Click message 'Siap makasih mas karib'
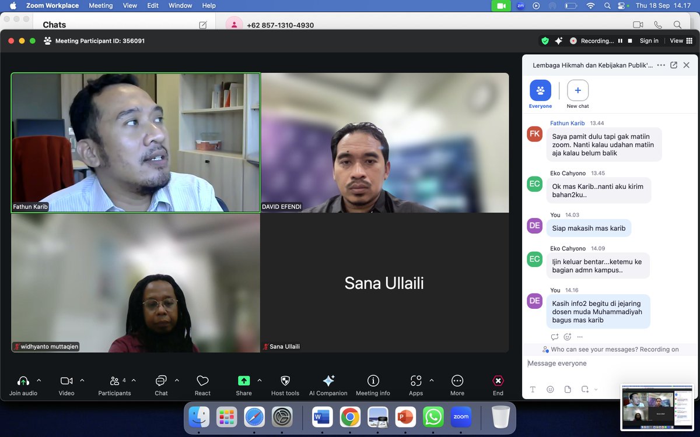The image size is (700, 437). [x=589, y=228]
